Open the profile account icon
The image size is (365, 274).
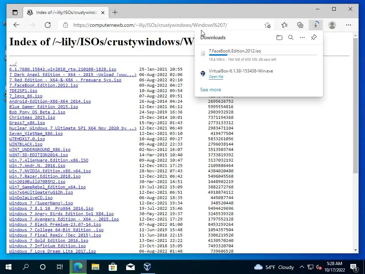[332, 25]
